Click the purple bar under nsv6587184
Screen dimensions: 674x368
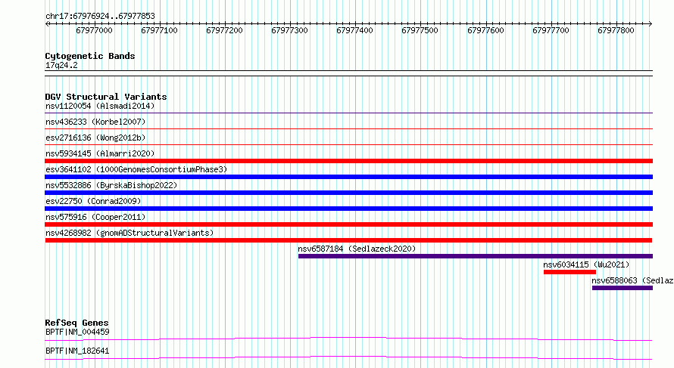click(476, 256)
